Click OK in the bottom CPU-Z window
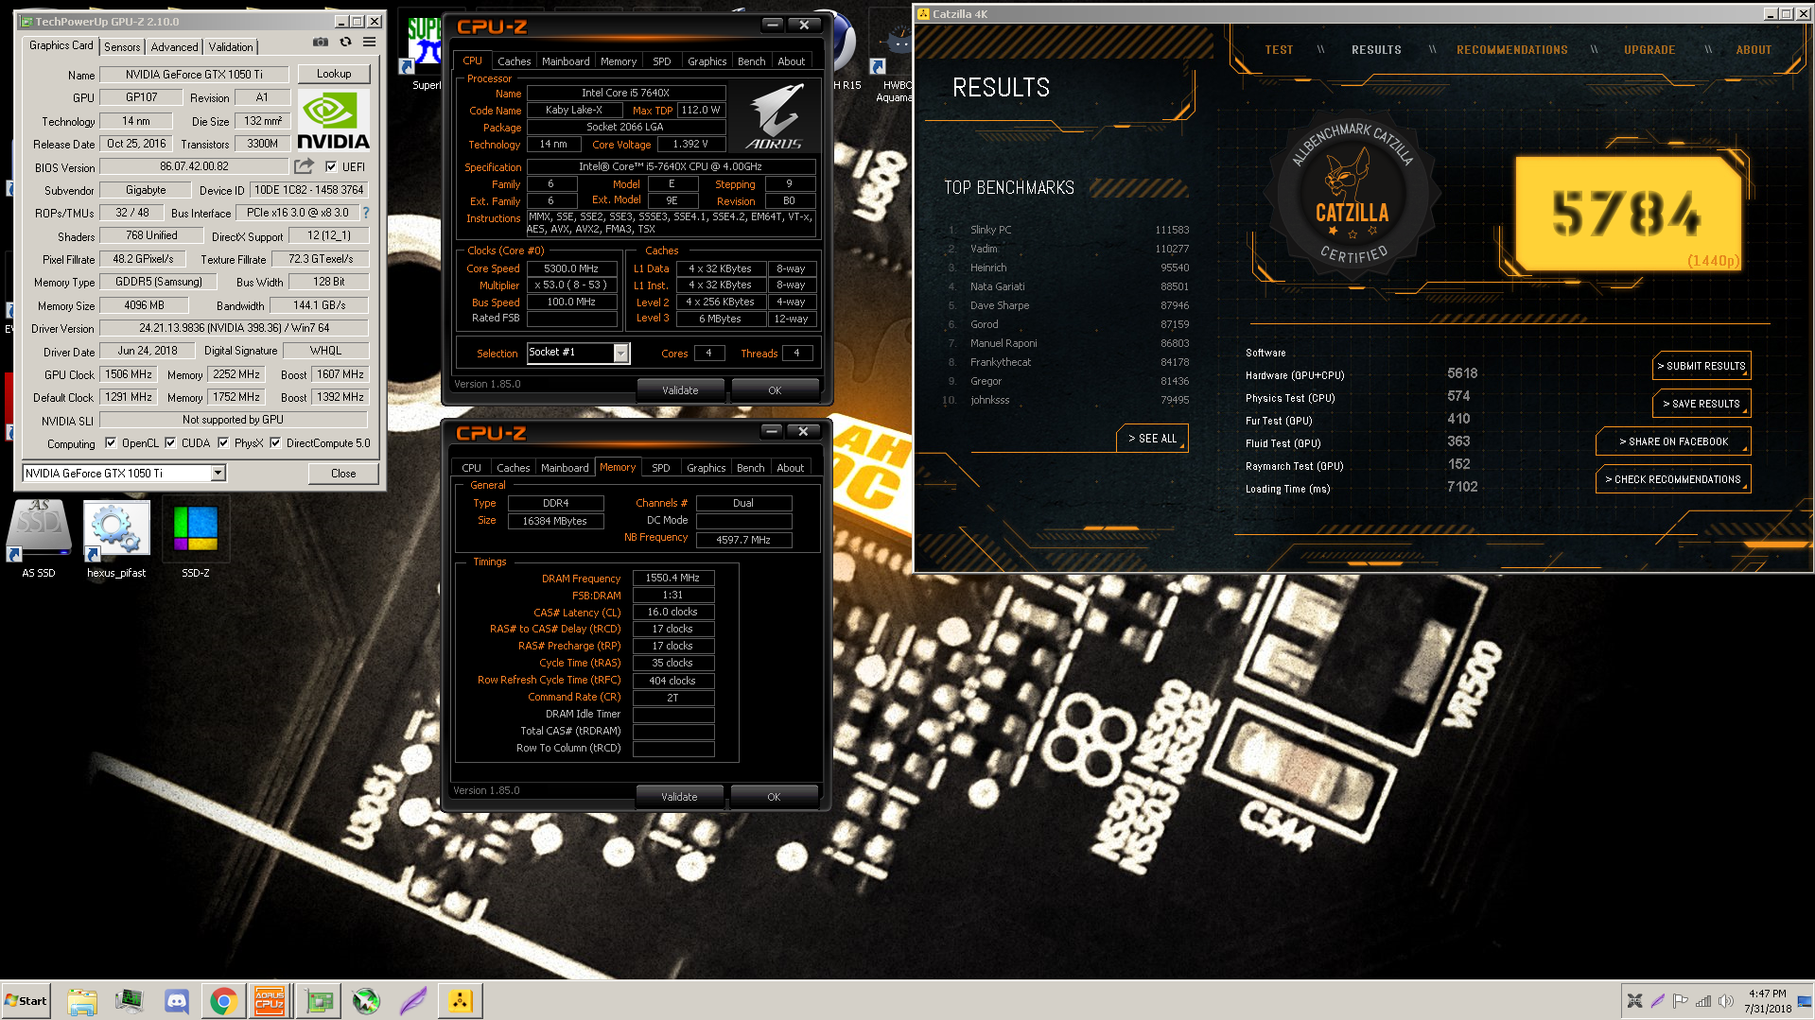Screen dimensions: 1815x1020 point(774,797)
